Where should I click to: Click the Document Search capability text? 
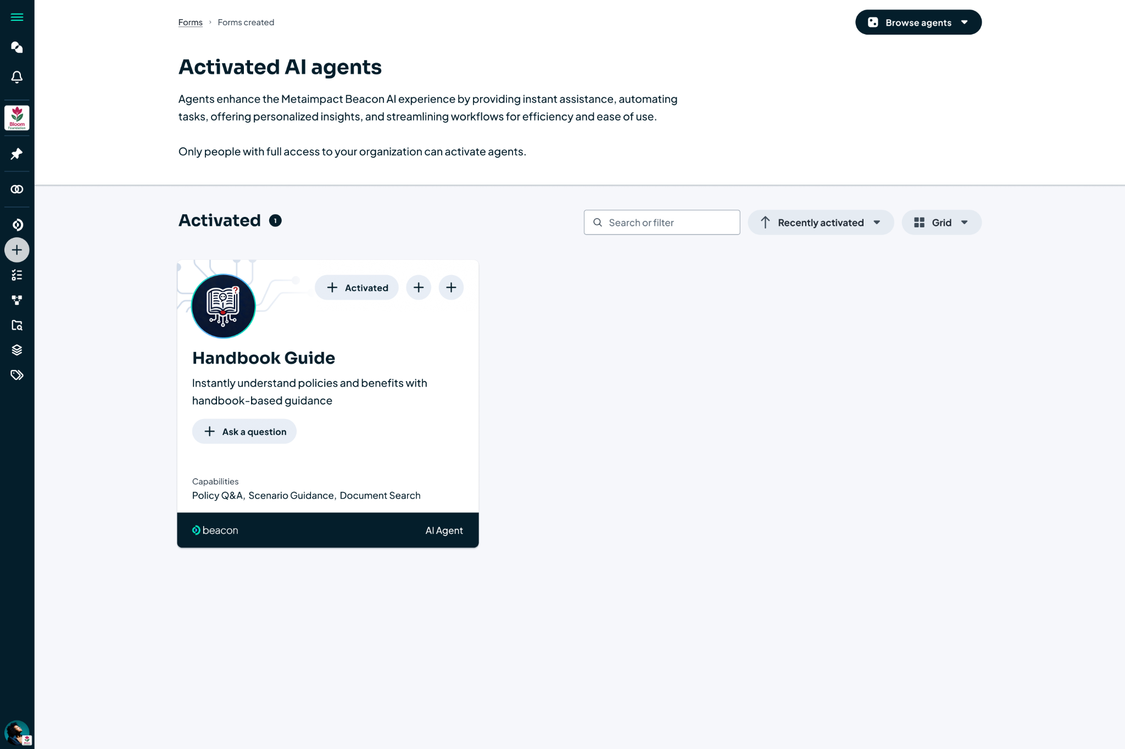tap(380, 495)
